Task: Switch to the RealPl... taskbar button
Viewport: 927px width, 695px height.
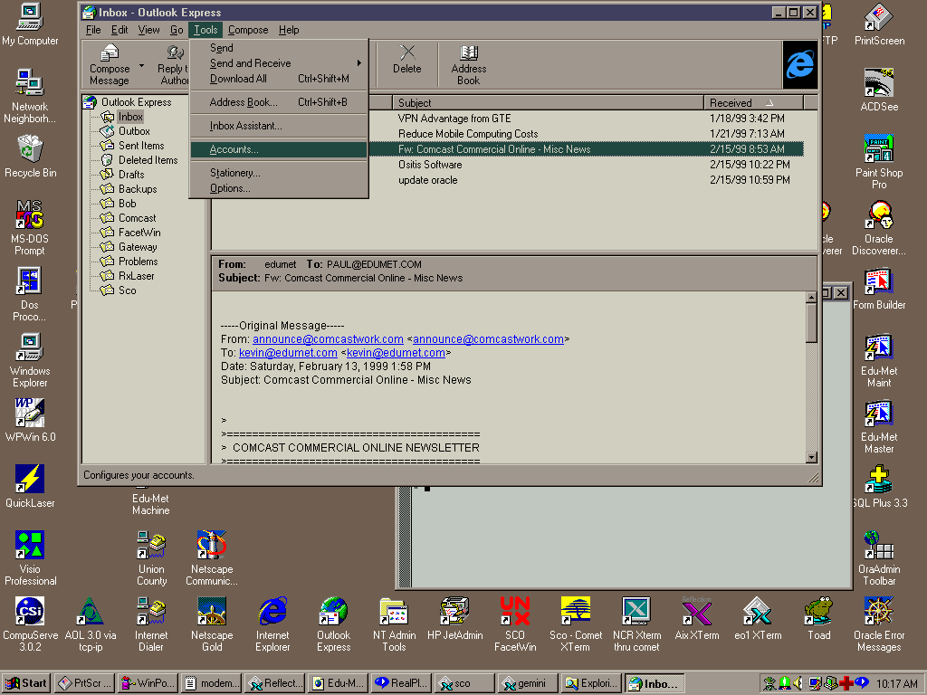Action: 401,683
